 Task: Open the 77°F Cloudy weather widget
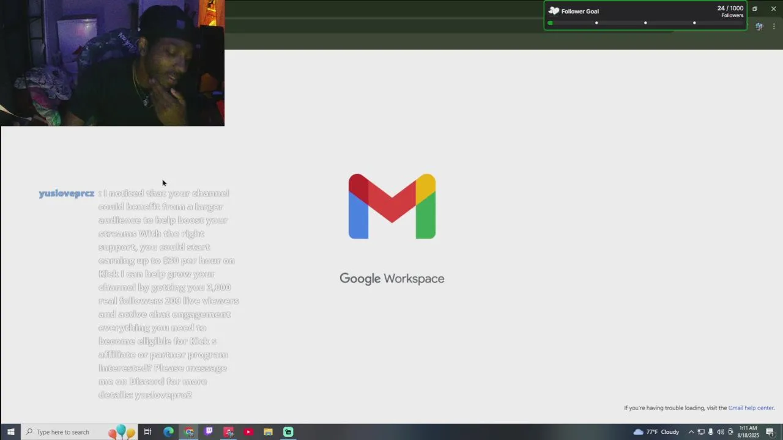click(656, 432)
